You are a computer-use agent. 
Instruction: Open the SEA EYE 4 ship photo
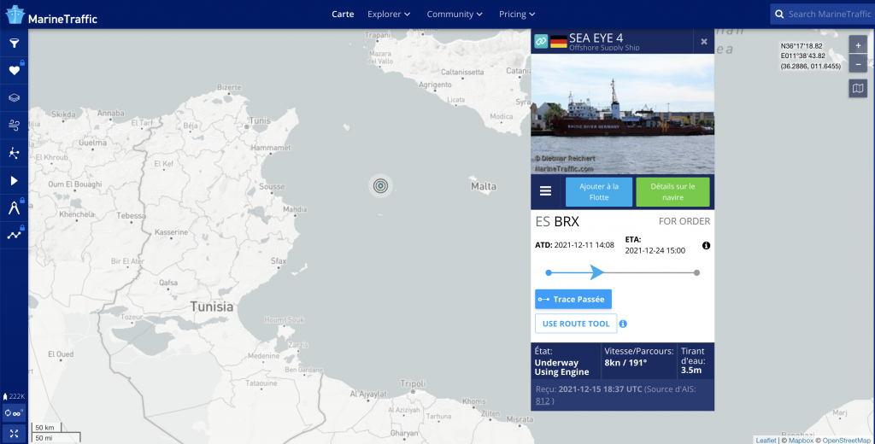point(622,114)
